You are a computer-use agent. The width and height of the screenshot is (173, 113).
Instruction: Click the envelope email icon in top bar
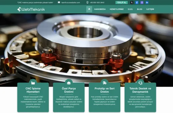tap(59, 2)
